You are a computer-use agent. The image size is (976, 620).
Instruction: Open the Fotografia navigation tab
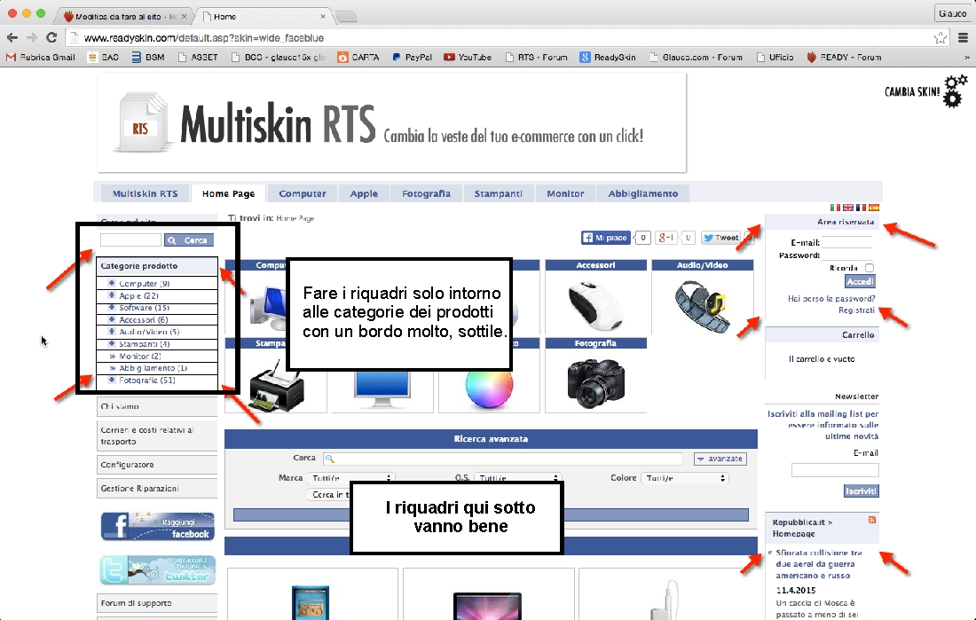tap(427, 193)
